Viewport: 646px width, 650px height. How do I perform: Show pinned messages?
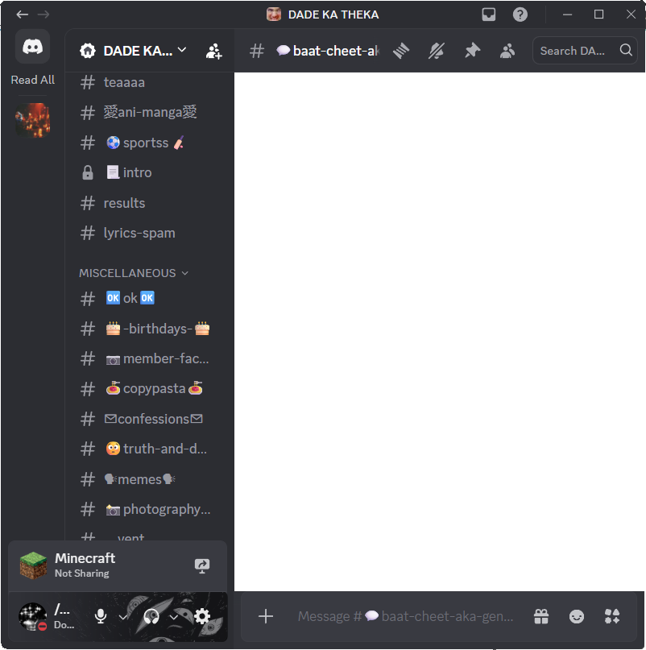(472, 51)
